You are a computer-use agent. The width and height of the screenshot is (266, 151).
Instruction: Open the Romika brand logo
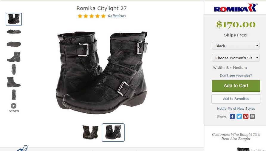point(236,8)
